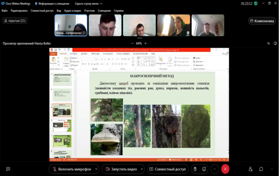
Task: Raise hand using the hand icon
Action: tap(195, 169)
